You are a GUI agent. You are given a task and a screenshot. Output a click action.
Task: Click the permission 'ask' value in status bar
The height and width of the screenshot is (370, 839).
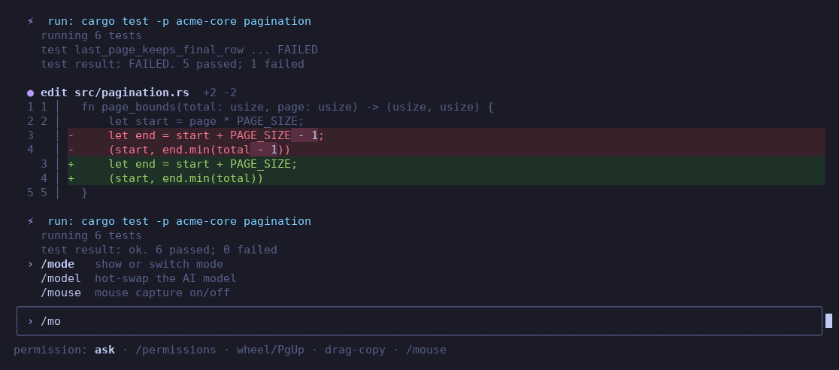click(x=105, y=350)
